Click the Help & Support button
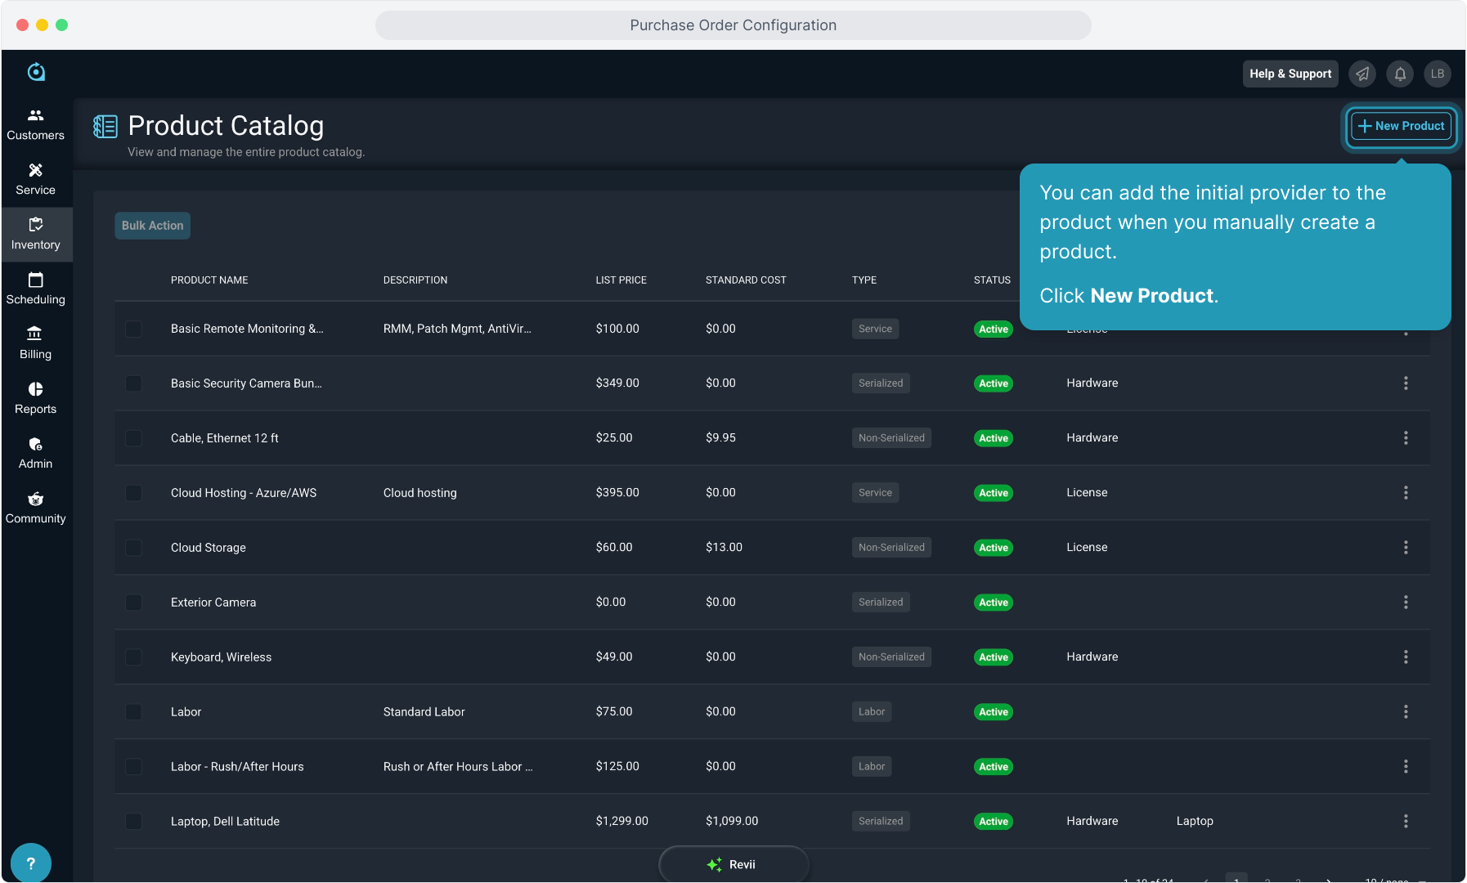The height and width of the screenshot is (883, 1467). 1290,74
